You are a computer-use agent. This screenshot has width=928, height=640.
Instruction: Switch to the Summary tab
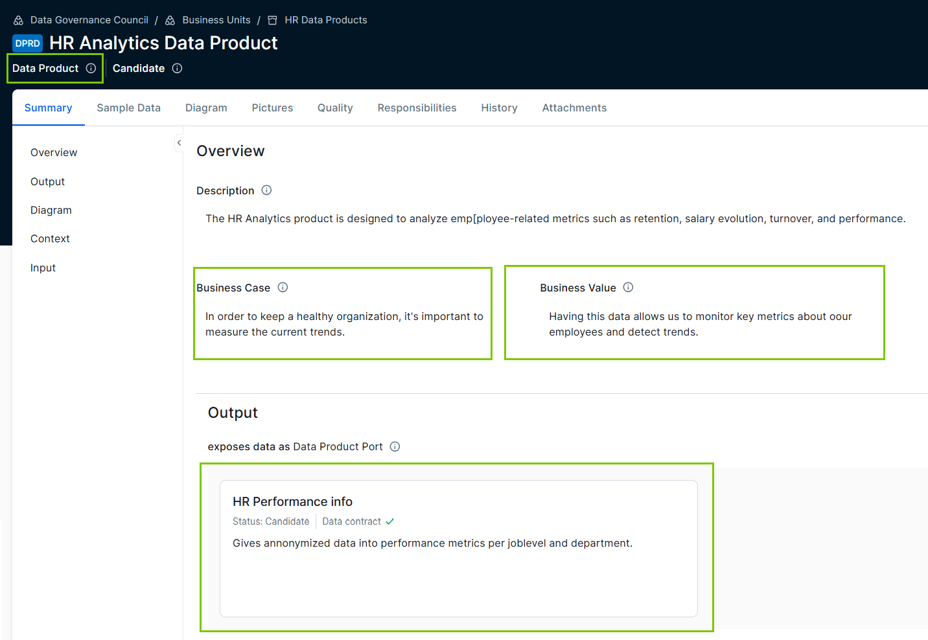pyautogui.click(x=49, y=108)
